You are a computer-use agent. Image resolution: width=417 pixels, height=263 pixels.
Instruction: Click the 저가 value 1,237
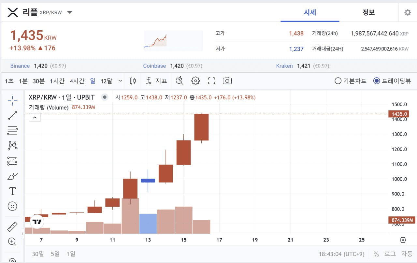296,49
